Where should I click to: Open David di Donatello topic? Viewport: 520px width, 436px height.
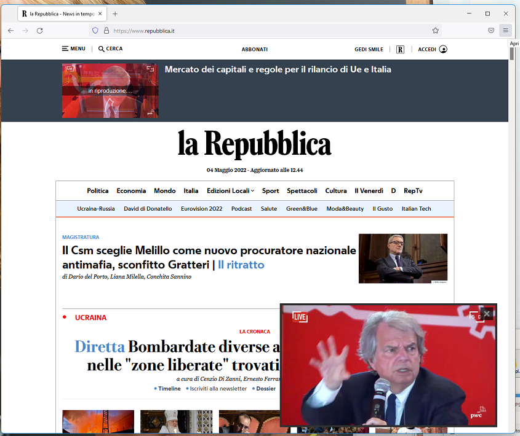pos(148,209)
